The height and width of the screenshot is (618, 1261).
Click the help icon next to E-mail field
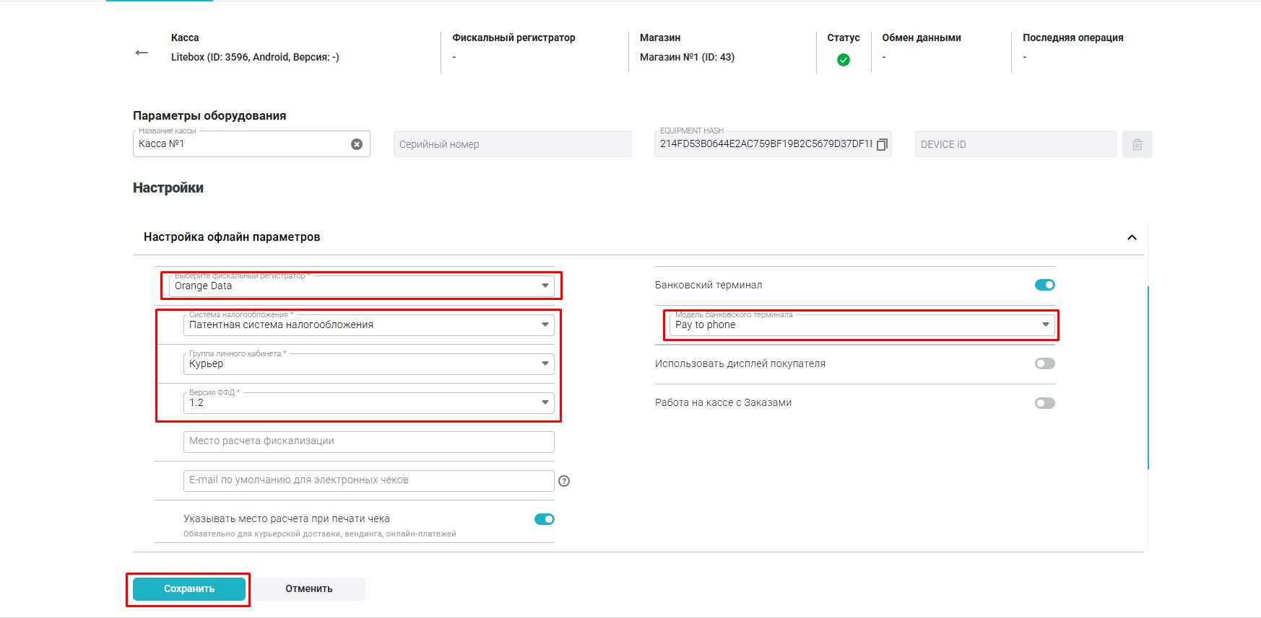(x=564, y=481)
